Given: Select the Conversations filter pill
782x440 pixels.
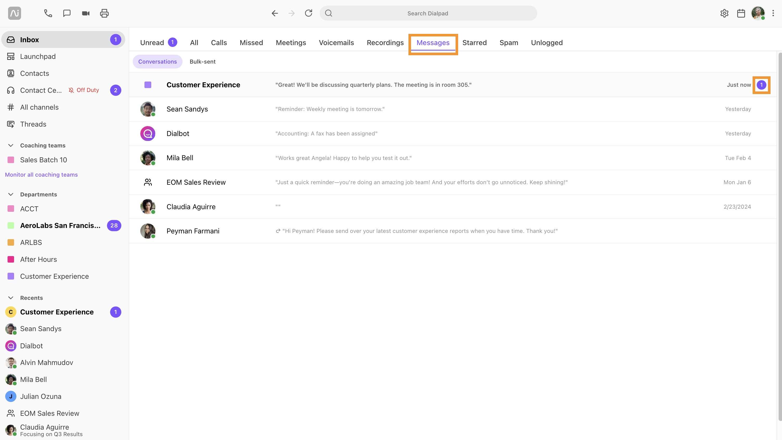Looking at the screenshot, I should click(157, 62).
